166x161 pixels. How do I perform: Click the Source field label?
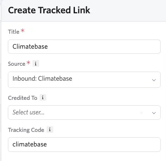pyautogui.click(x=17, y=64)
